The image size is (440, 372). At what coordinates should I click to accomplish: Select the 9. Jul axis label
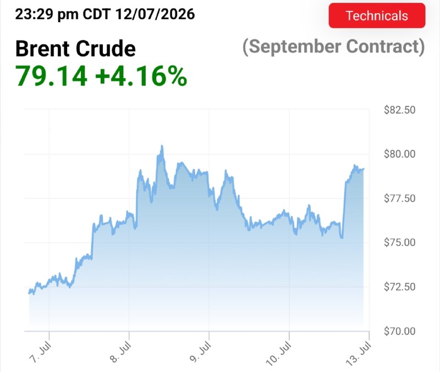[200, 352]
